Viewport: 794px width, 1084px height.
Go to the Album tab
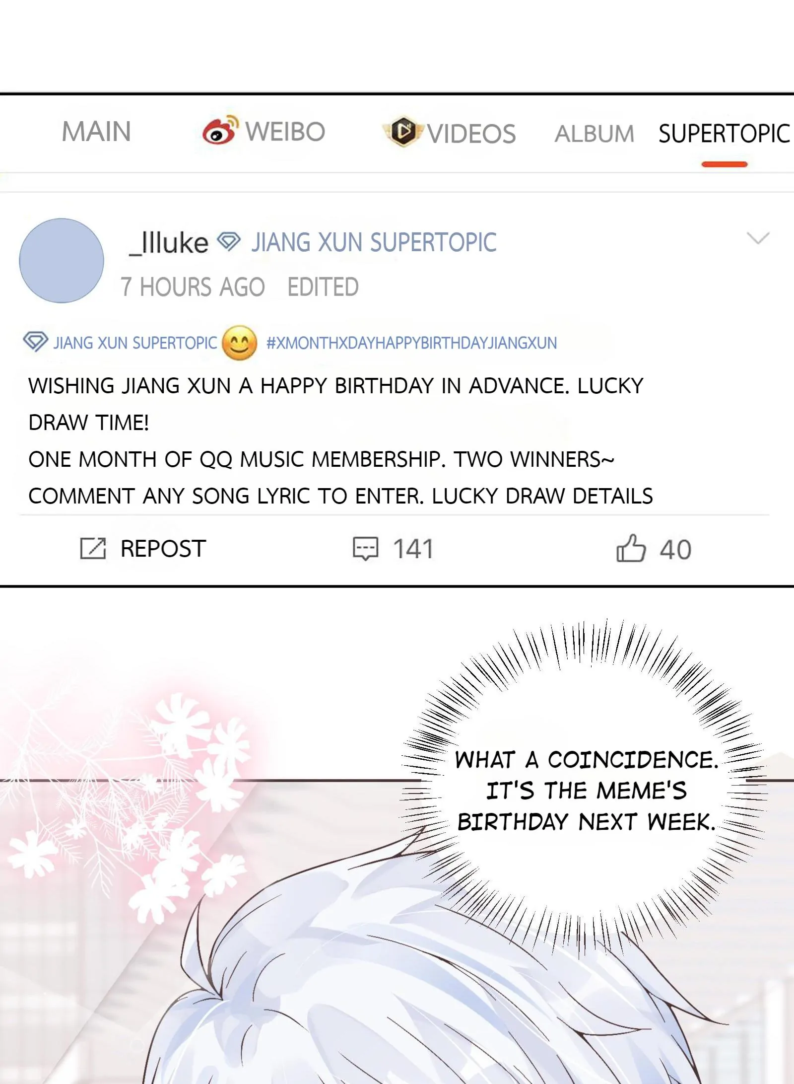point(594,134)
